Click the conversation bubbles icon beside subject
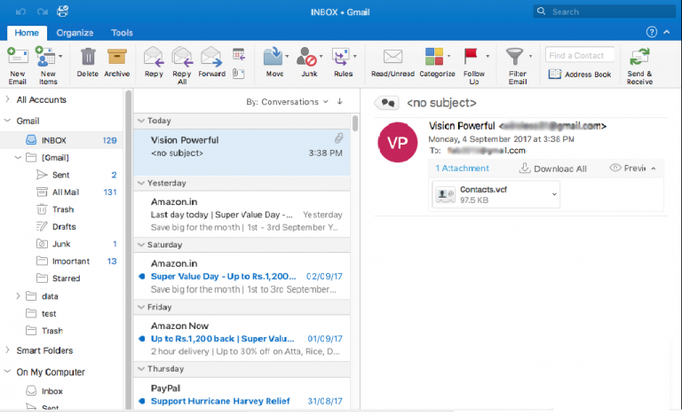This screenshot has width=682, height=416. tap(387, 103)
